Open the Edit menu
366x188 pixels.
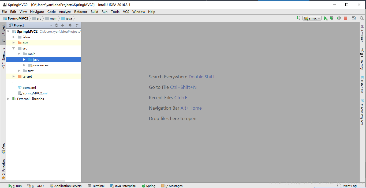click(13, 11)
